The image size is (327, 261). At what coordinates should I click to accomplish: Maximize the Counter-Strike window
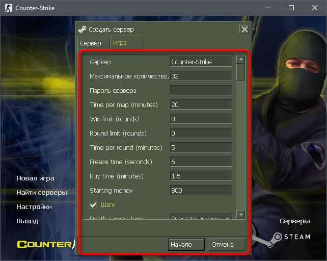[x=291, y=8]
